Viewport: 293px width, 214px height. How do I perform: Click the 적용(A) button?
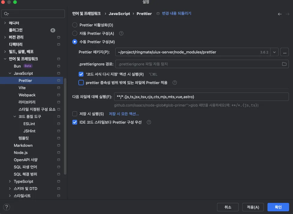pos(253,207)
